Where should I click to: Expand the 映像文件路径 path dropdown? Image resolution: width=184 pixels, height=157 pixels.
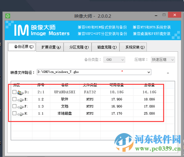[149, 72]
